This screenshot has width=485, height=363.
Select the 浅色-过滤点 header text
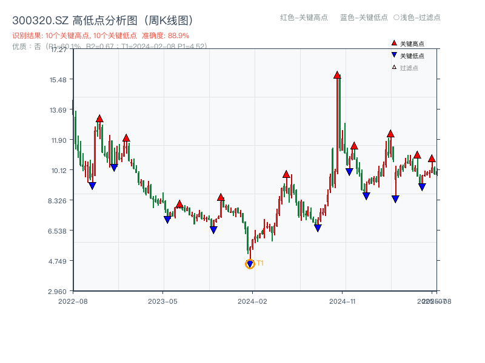coord(420,18)
